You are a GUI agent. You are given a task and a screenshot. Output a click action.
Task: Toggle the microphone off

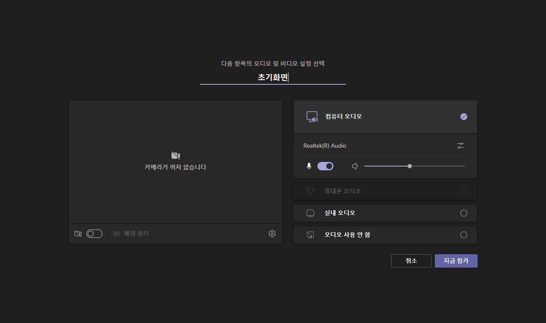click(325, 166)
